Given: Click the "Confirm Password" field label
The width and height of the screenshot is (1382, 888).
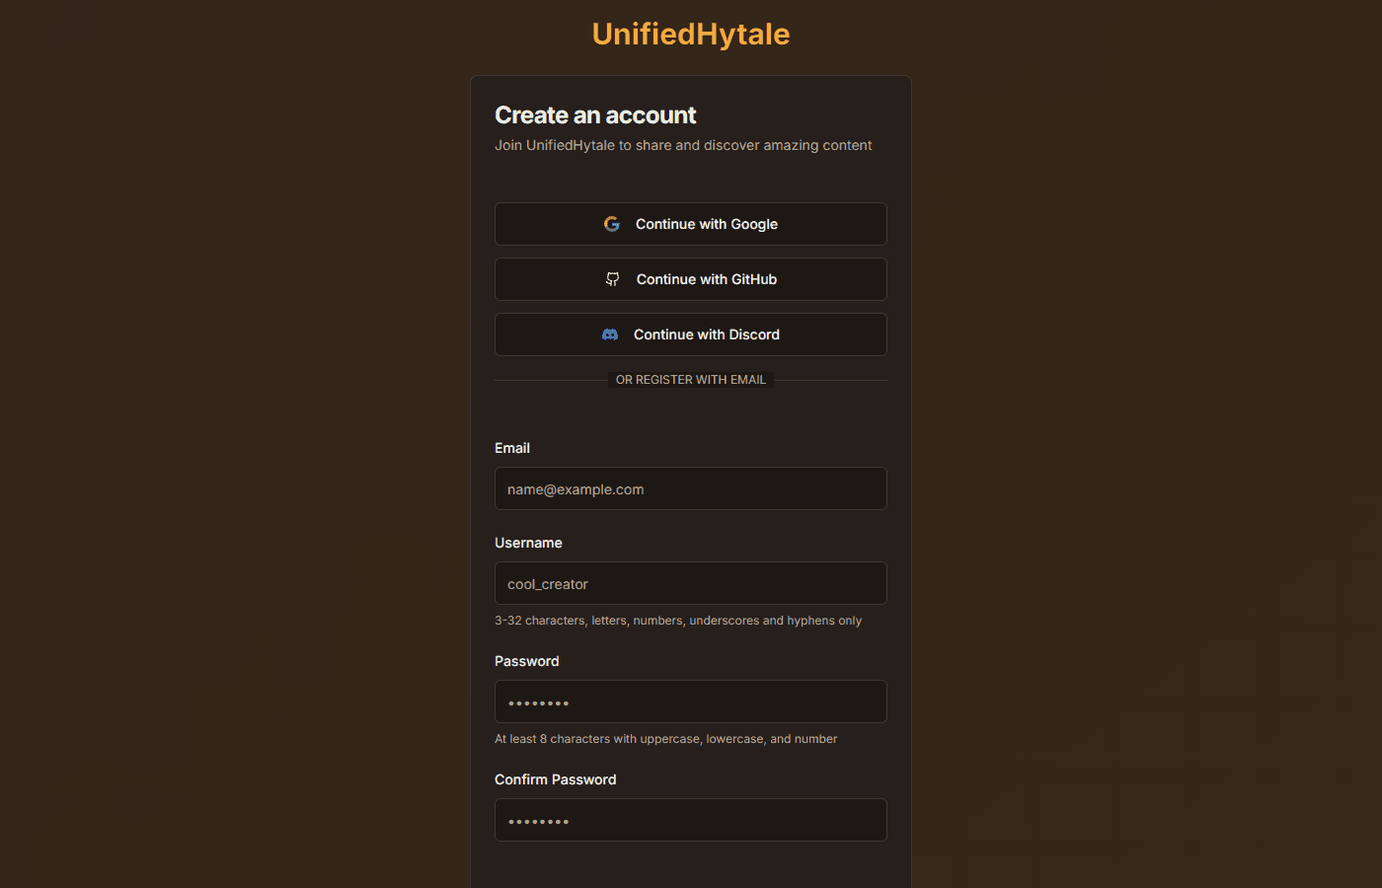Looking at the screenshot, I should [x=555, y=779].
